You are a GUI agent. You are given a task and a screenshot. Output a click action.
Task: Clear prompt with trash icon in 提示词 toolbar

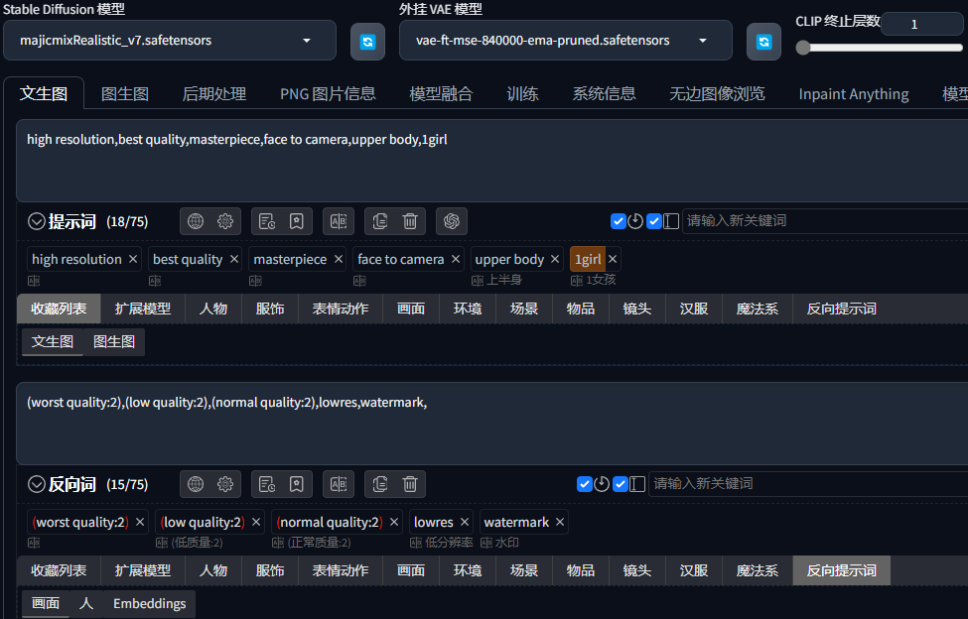point(410,221)
